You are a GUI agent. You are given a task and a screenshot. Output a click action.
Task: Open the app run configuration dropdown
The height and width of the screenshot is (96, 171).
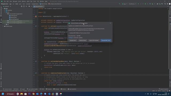[125, 4]
